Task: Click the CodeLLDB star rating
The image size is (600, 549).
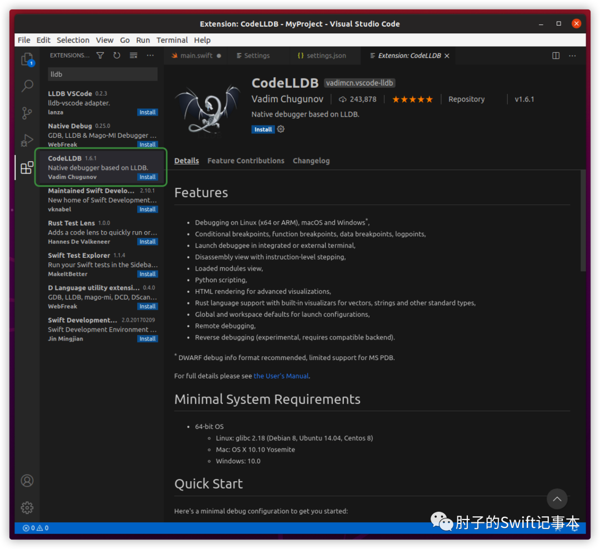Action: (412, 99)
